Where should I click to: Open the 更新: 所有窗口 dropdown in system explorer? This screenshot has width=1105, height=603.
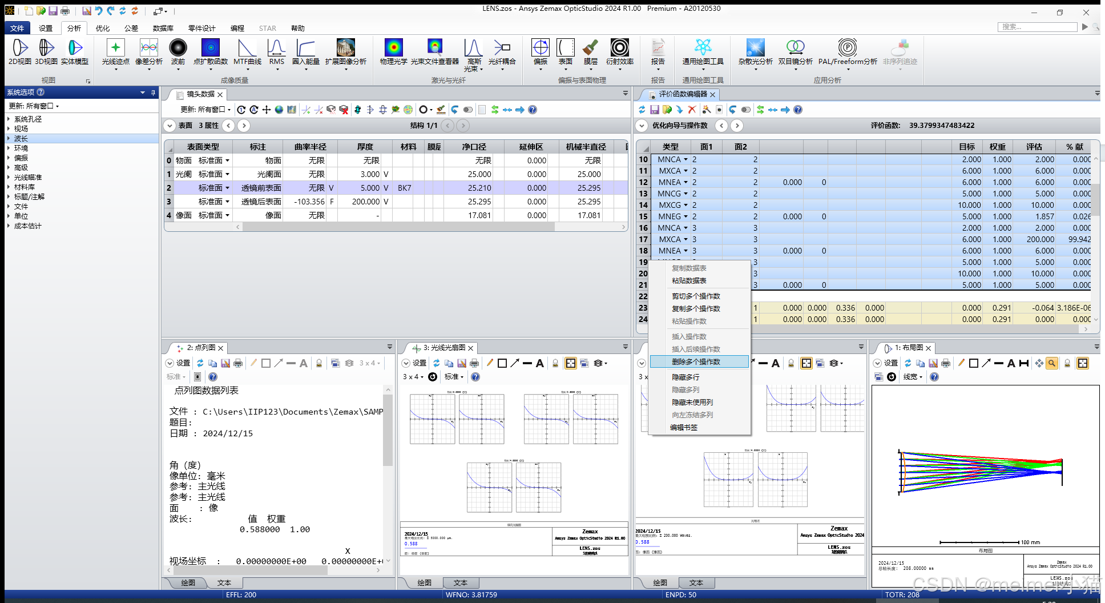tap(34, 106)
